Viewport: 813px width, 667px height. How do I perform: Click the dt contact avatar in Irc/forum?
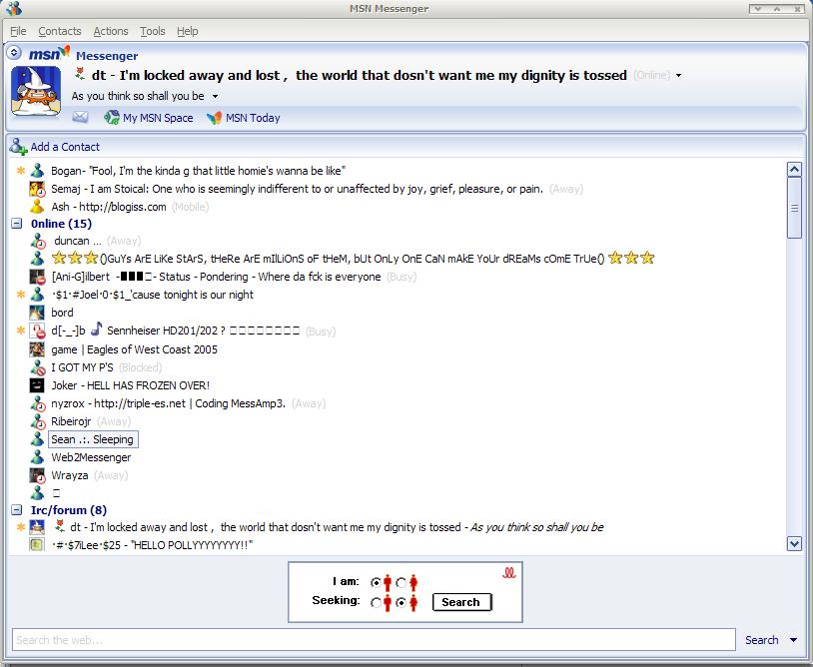37,527
